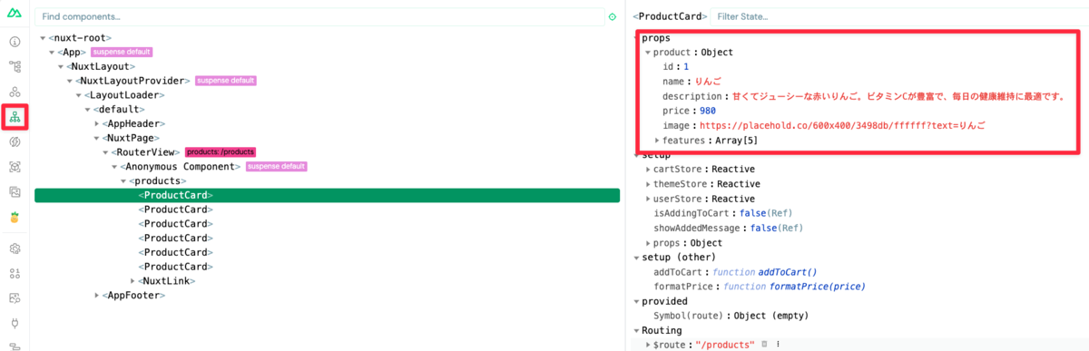This screenshot has width=1089, height=351.
Task: Select the RouterView component in tree
Action: coord(146,152)
